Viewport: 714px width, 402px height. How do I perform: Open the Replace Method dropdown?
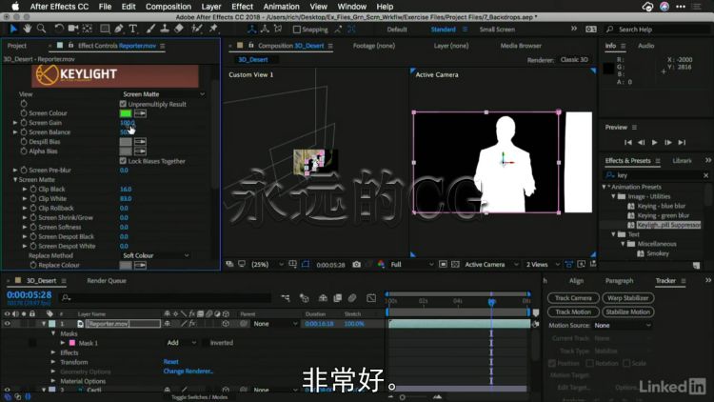point(155,255)
